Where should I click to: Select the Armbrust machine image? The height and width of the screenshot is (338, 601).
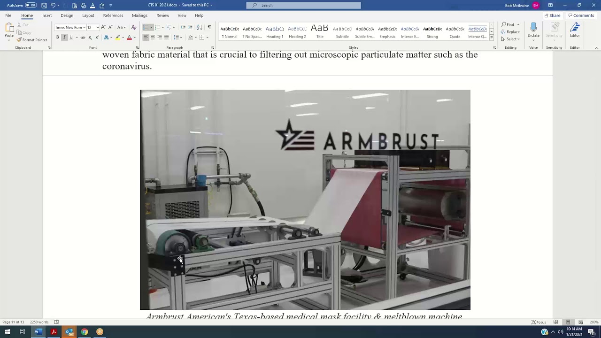point(305,200)
